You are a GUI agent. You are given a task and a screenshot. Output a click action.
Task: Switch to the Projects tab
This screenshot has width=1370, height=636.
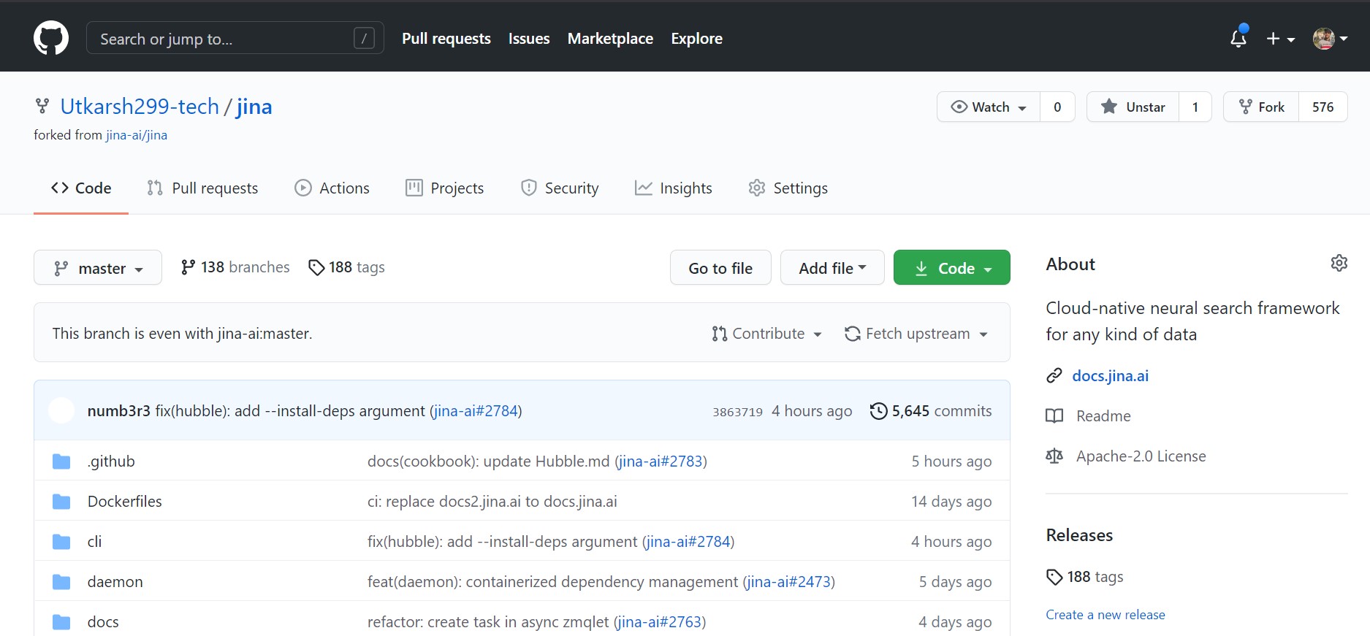click(x=444, y=188)
